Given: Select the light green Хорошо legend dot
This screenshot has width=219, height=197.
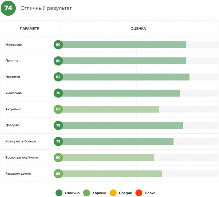Looking at the screenshot, I should tap(86, 193).
